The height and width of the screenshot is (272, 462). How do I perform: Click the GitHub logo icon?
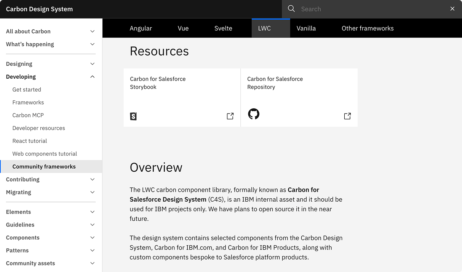pos(254,114)
